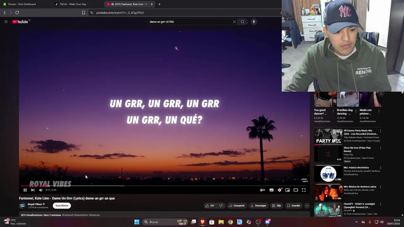The height and width of the screenshot is (227, 404).
Task: Open options for Mix: Música de América Latina
Action: coord(380,187)
